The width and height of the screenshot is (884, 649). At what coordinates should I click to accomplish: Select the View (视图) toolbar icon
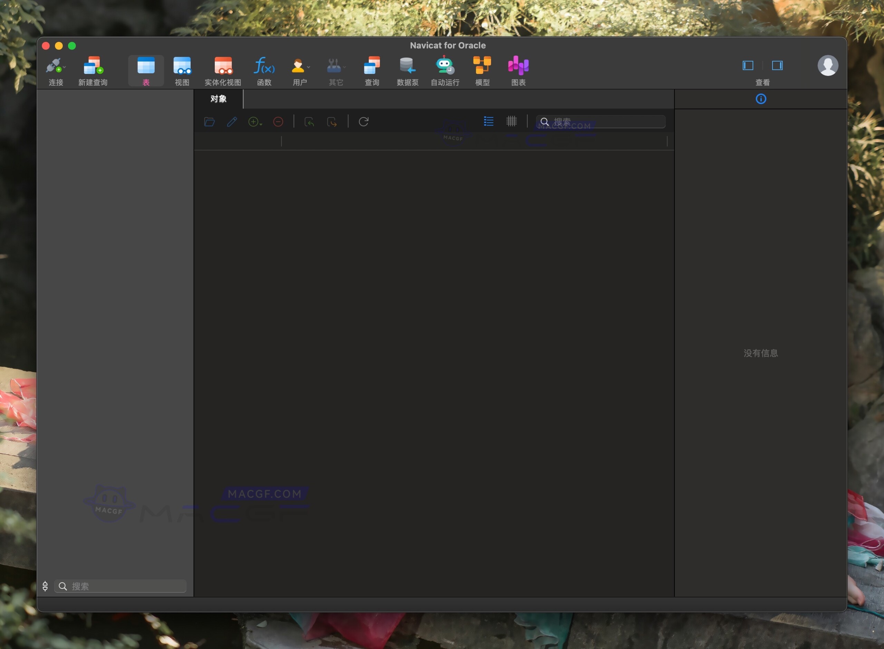pyautogui.click(x=182, y=66)
